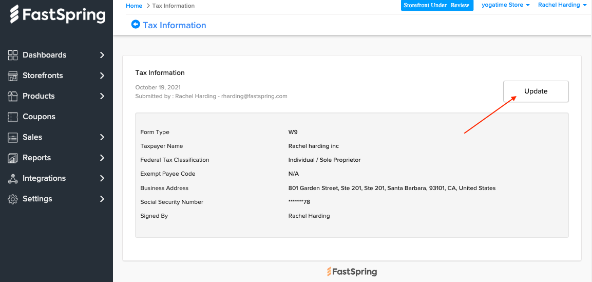This screenshot has width=592, height=282.
Task: Click the Form Type label
Action: pyautogui.click(x=155, y=132)
